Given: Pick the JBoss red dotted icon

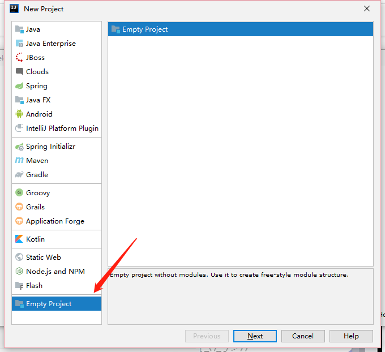Looking at the screenshot, I should click(x=19, y=57).
